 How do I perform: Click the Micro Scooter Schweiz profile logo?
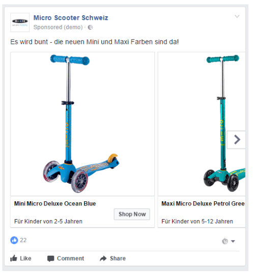20,22
